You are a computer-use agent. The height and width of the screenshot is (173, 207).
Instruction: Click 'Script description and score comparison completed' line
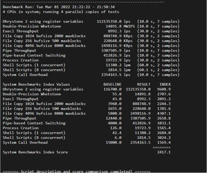click(77, 171)
